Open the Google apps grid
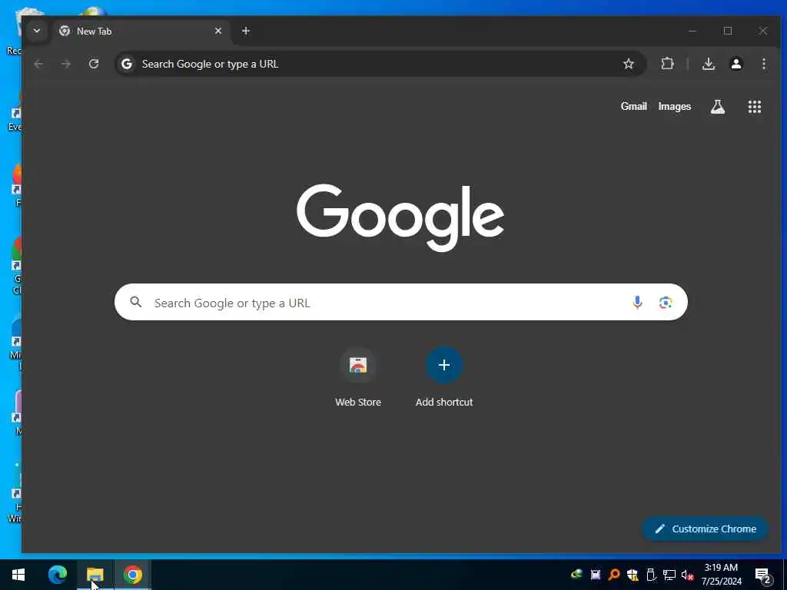787x590 pixels. 755,106
